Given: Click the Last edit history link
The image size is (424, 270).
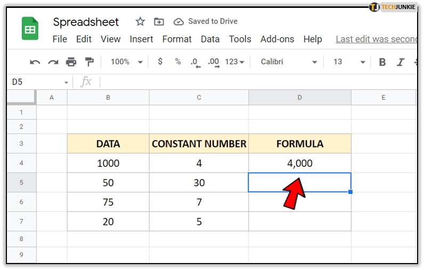Looking at the screenshot, I should pos(376,39).
